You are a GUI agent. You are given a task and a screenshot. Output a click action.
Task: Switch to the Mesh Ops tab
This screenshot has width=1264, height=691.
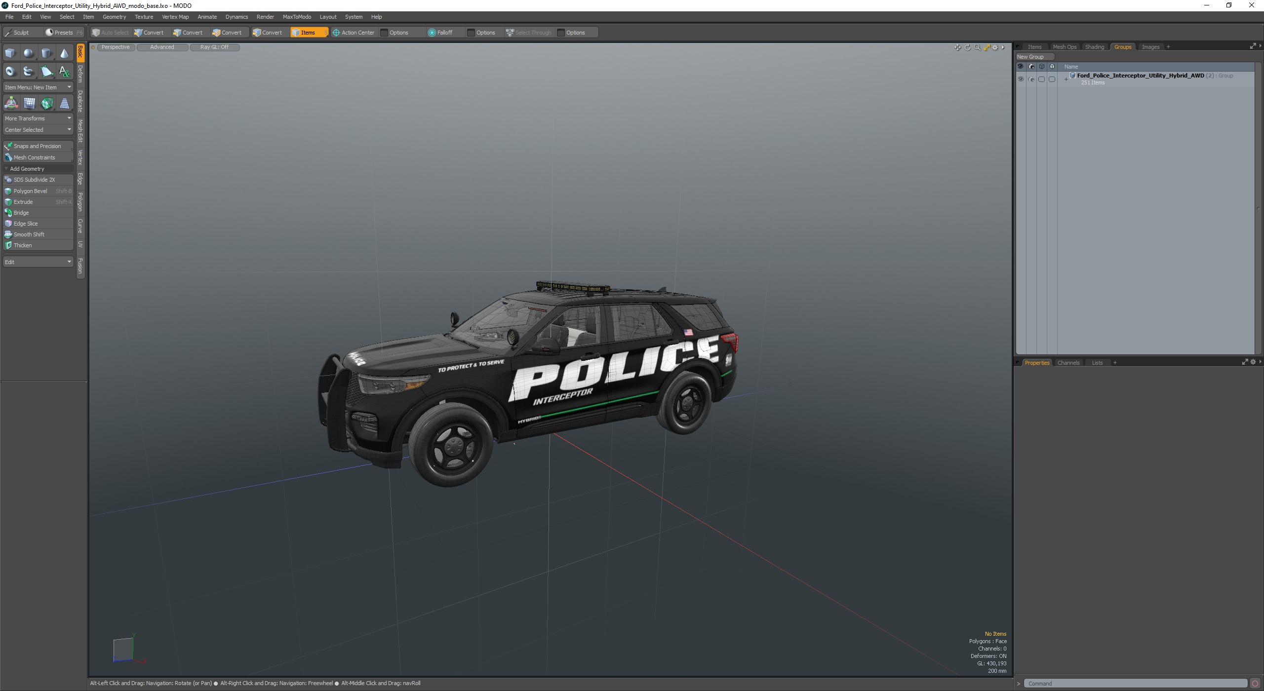pyautogui.click(x=1065, y=47)
